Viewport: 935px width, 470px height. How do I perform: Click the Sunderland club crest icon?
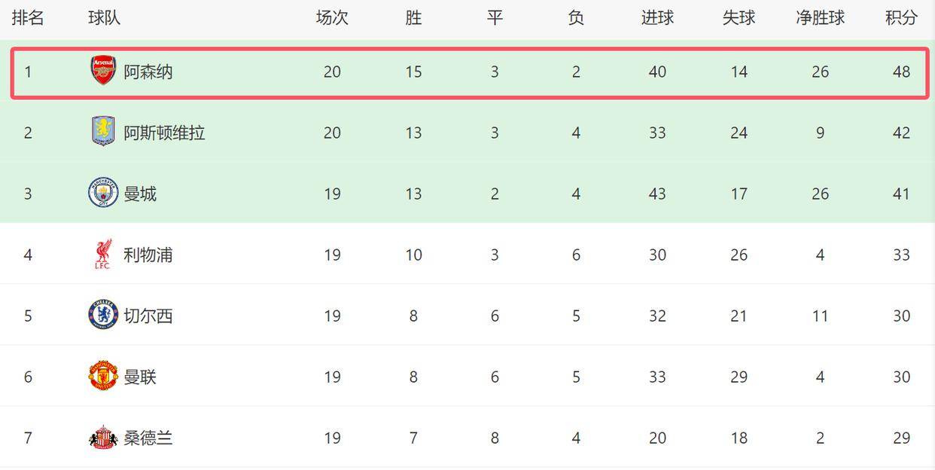[x=103, y=437]
